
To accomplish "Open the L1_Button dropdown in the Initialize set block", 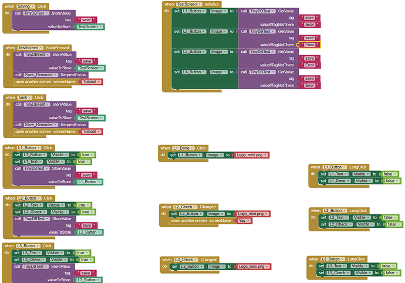I will [x=194, y=11].
